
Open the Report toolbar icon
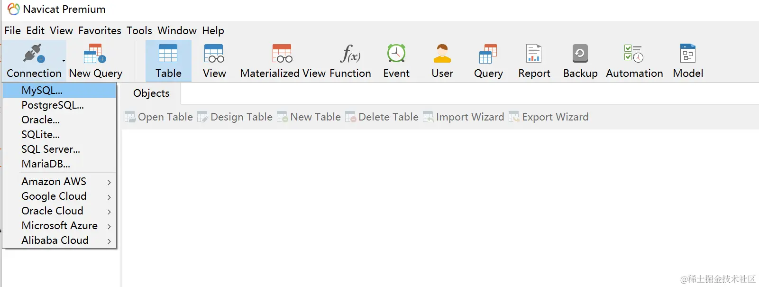tap(534, 54)
